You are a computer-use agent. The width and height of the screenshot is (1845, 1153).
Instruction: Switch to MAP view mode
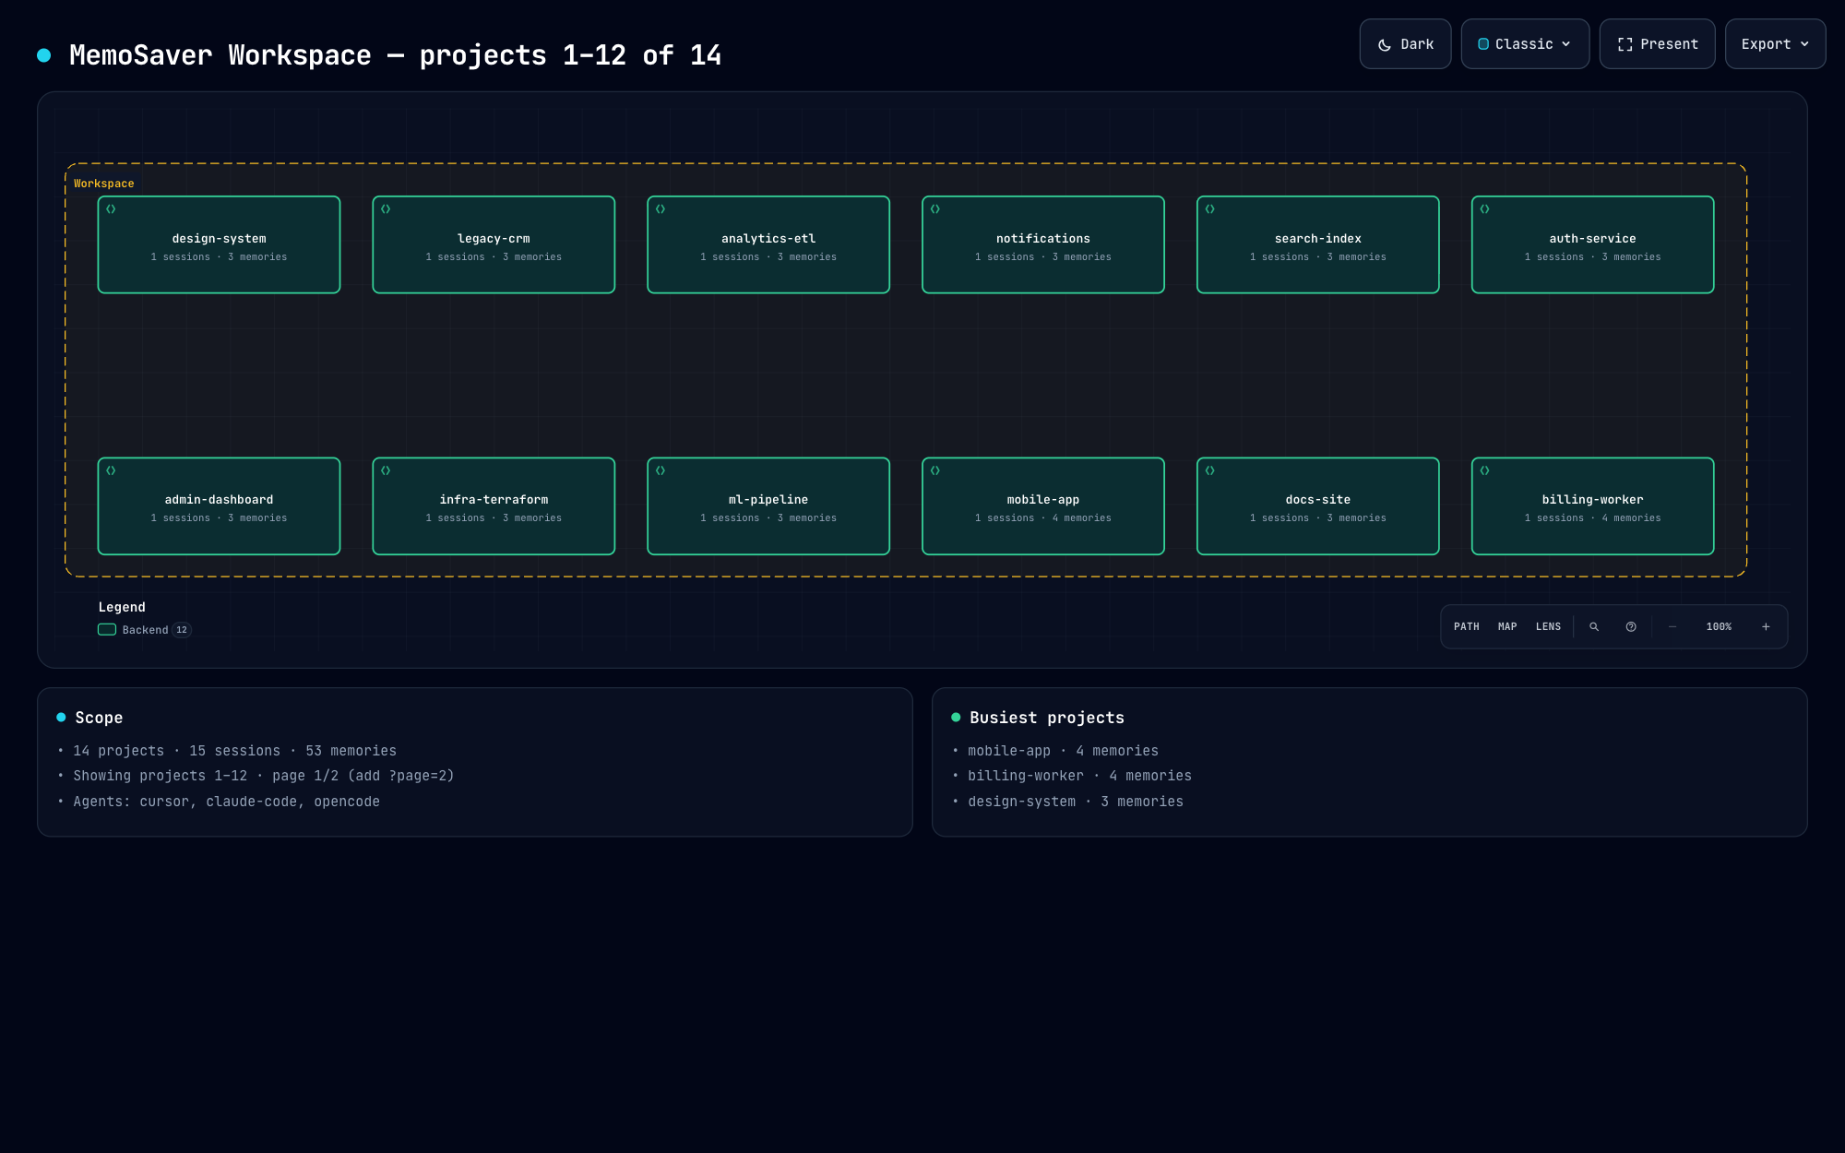point(1507,627)
